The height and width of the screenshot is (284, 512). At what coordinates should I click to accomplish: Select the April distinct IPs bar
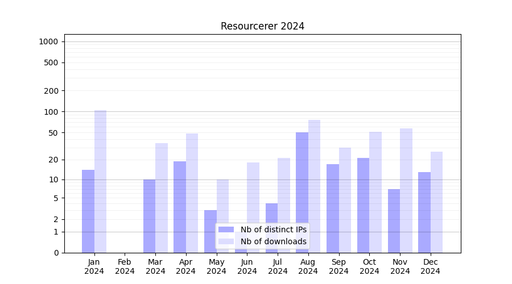pos(180,207)
